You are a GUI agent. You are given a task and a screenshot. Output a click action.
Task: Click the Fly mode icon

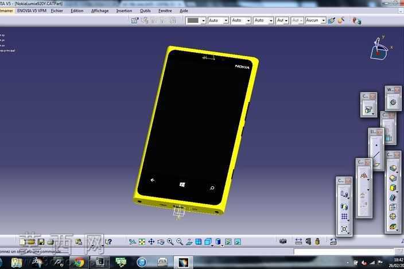pos(133,241)
